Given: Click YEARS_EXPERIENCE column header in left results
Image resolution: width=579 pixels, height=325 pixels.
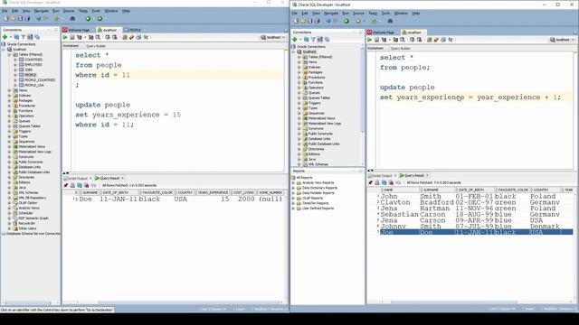Looking at the screenshot, I should point(214,192).
